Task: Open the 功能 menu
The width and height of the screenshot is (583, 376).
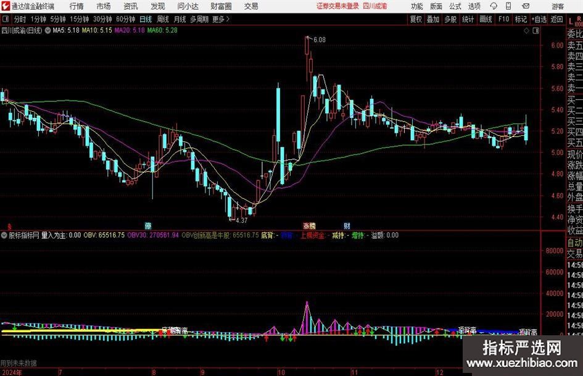Action: [x=417, y=6]
